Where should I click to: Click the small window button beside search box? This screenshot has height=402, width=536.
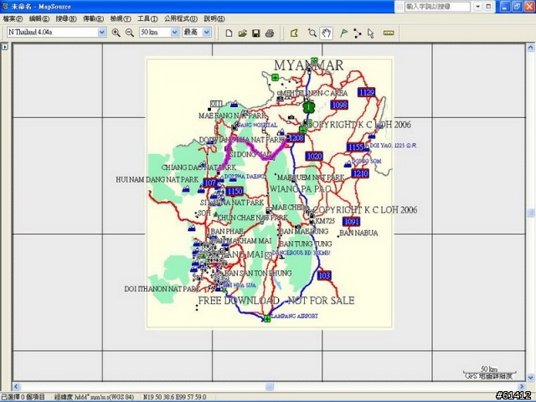pos(488,7)
